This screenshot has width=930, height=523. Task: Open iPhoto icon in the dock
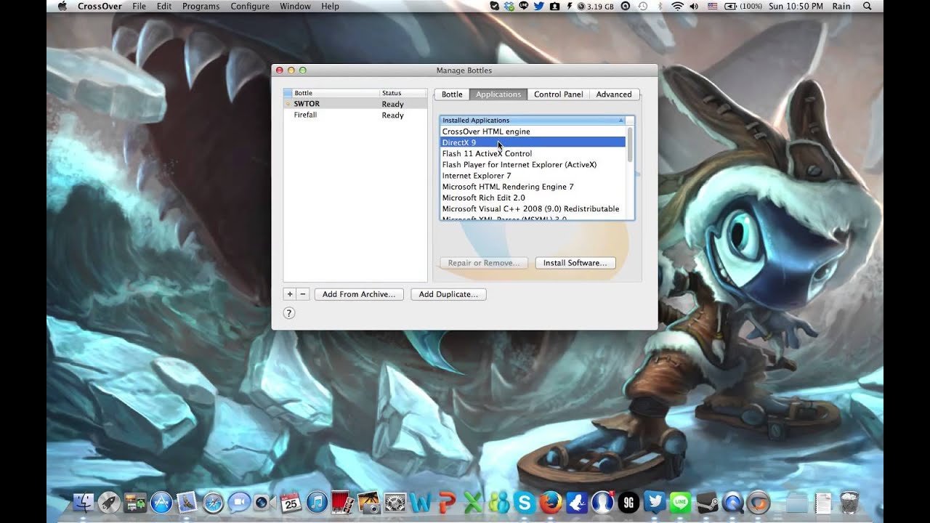368,502
